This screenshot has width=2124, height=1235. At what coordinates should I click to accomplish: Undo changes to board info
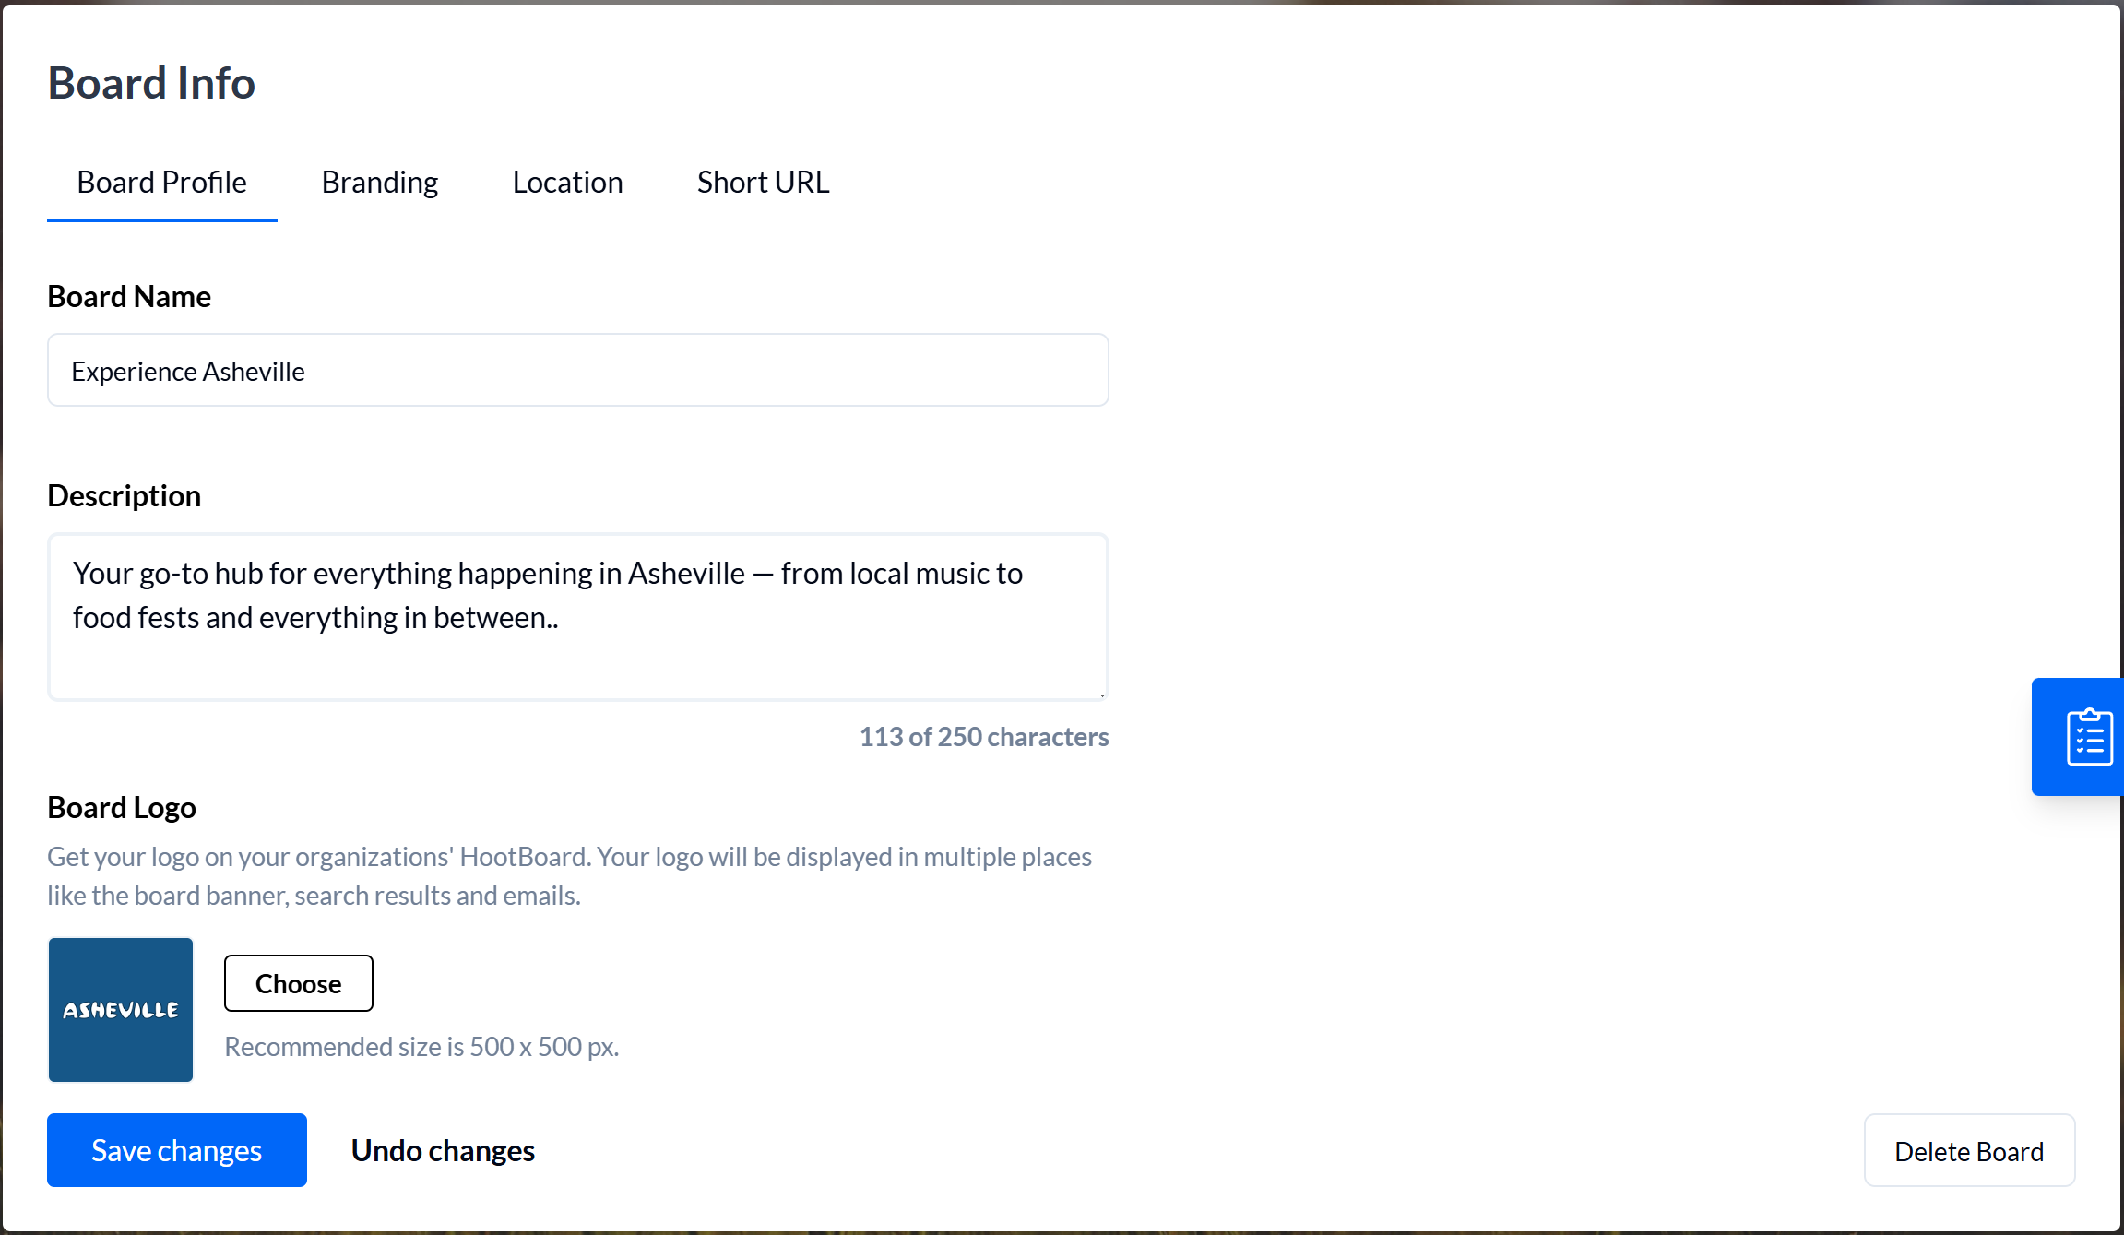pyautogui.click(x=442, y=1149)
